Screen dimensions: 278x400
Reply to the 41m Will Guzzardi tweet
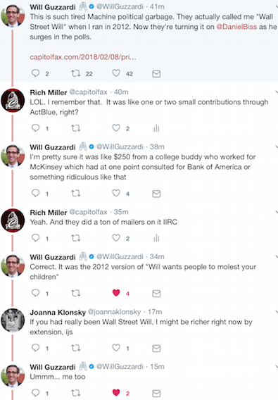click(x=35, y=73)
